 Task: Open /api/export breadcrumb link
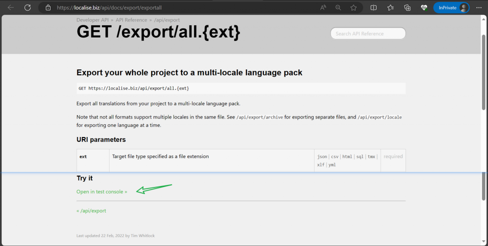167,20
